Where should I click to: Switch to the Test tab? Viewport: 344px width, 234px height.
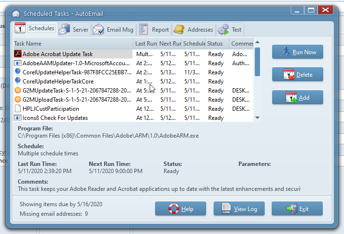coord(230,30)
